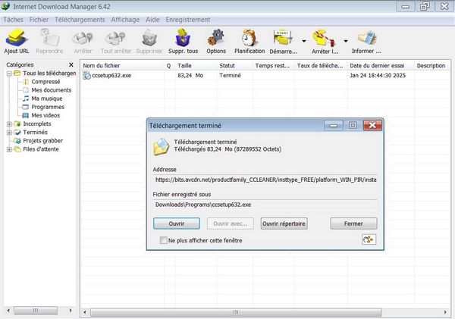Image resolution: width=455 pixels, height=319 pixels.
Task: Click the Fermer button
Action: pyautogui.click(x=353, y=224)
